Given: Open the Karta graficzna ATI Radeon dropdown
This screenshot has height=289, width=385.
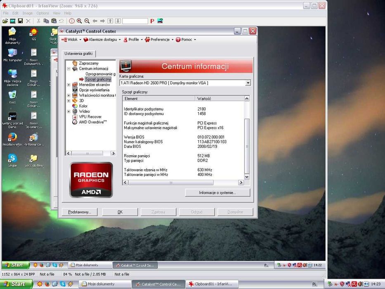Looking at the screenshot, I should click(x=248, y=83).
